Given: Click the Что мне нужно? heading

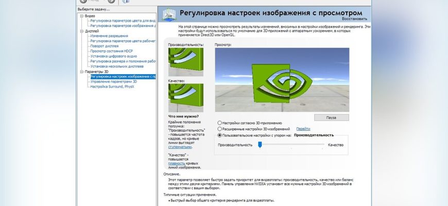Looking at the screenshot, I should tap(183, 116).
